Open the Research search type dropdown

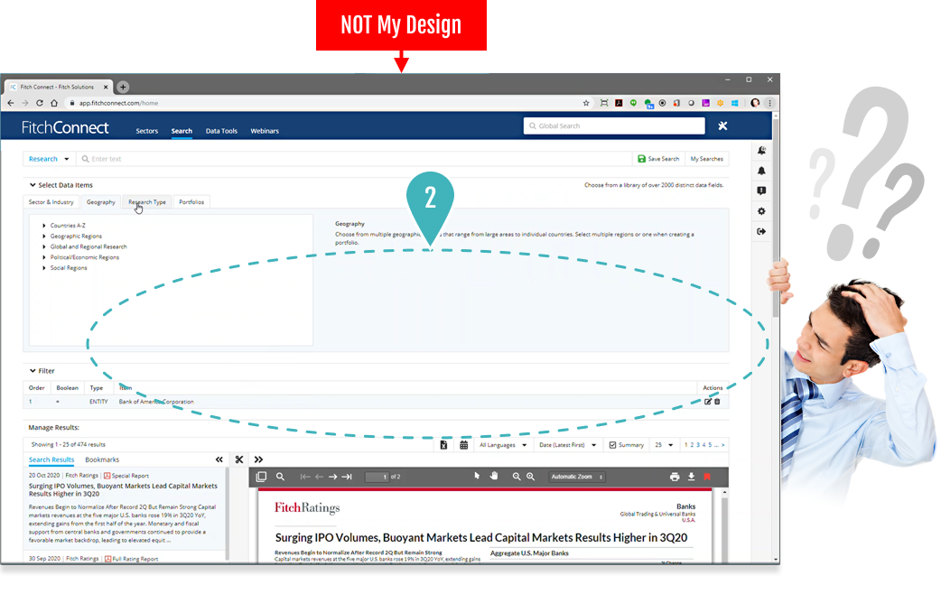pos(48,159)
